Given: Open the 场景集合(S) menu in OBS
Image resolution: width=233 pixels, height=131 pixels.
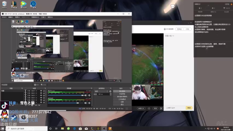Looking at the screenshot, I should 35,17.
